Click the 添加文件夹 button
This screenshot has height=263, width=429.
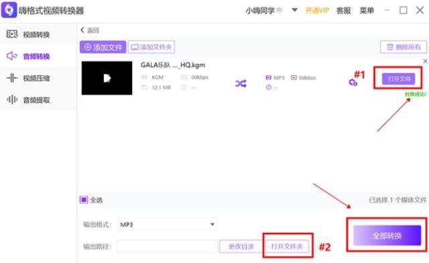point(151,47)
